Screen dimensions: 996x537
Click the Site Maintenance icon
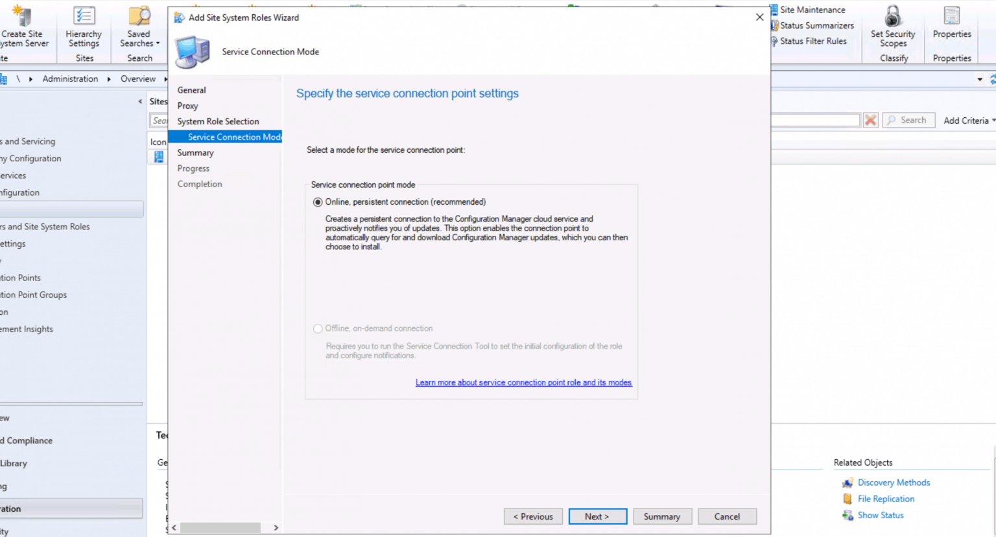point(774,10)
